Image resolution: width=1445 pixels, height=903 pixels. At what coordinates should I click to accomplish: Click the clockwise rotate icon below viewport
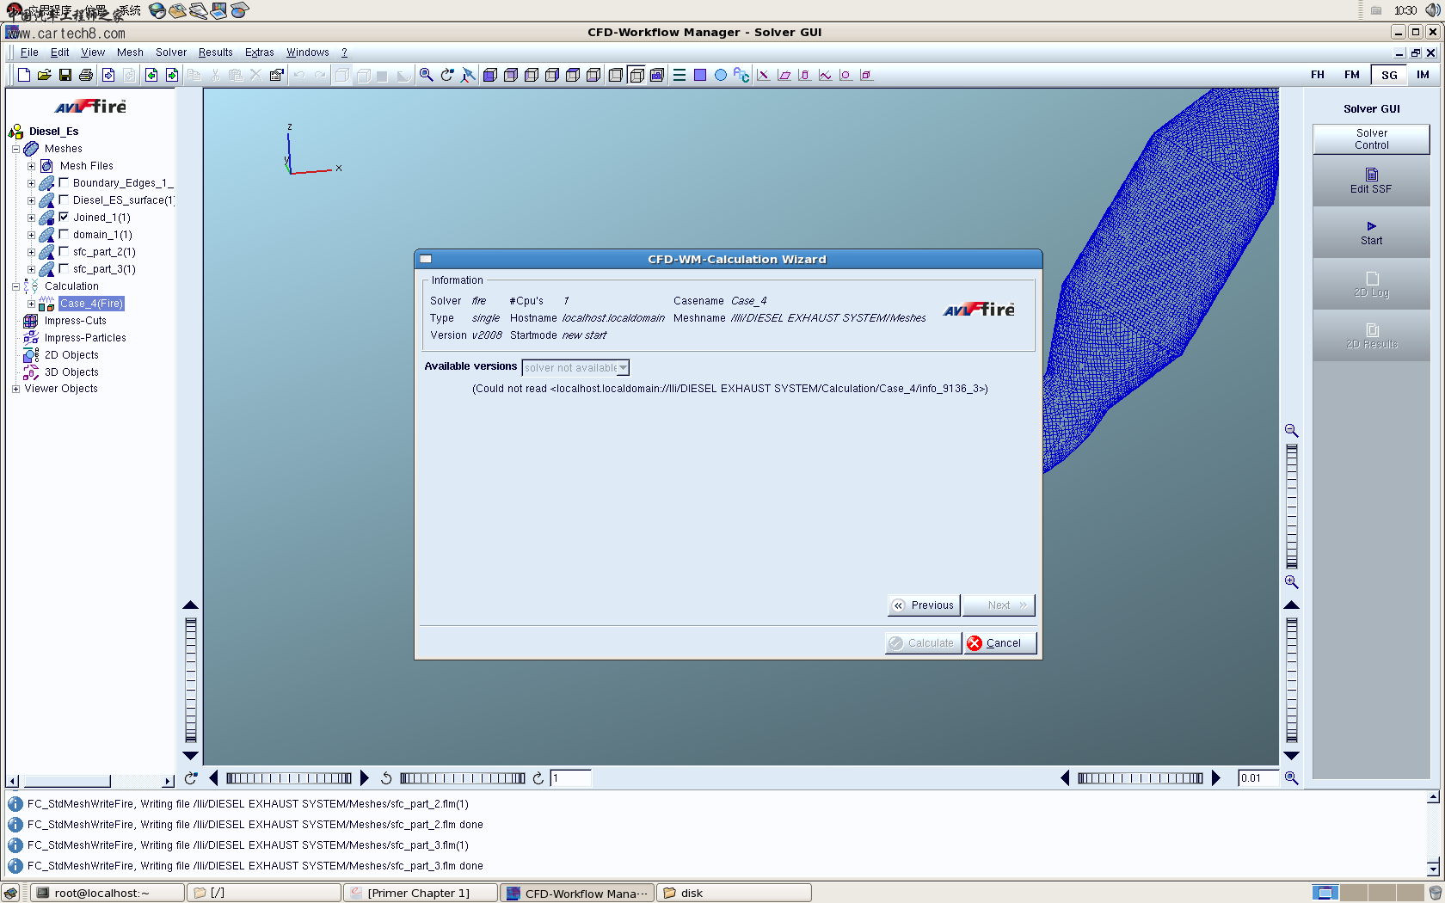click(x=538, y=777)
